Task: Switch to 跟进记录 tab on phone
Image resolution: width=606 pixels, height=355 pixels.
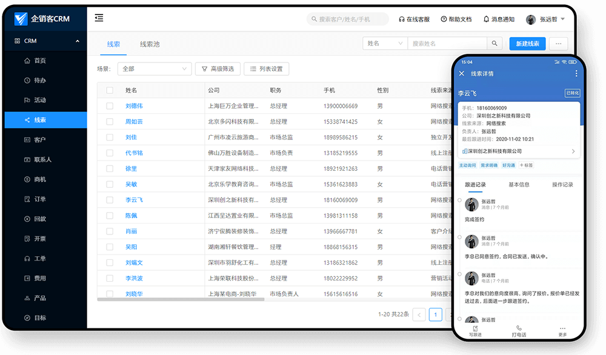Action: pyautogui.click(x=475, y=185)
